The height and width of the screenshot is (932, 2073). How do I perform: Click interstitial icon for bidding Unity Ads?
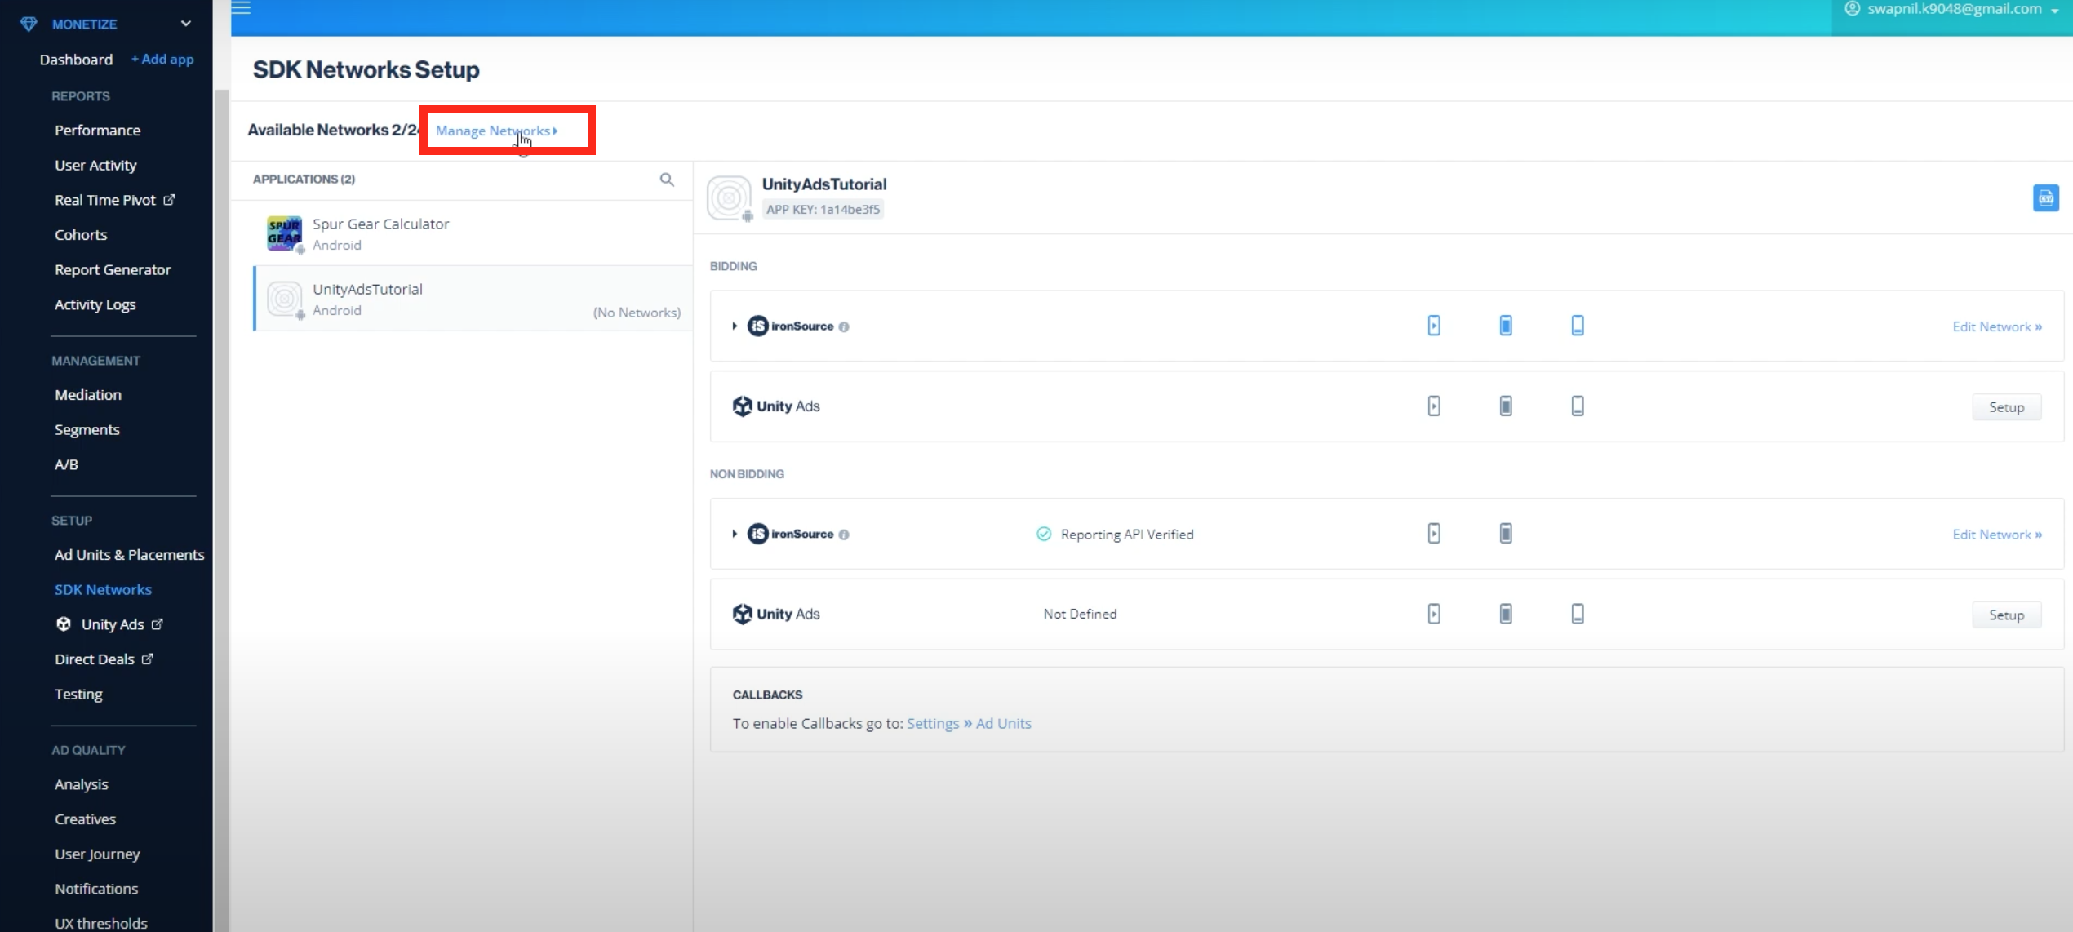(1506, 406)
